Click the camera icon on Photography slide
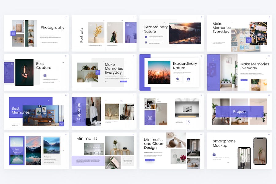 [x=13, y=33]
